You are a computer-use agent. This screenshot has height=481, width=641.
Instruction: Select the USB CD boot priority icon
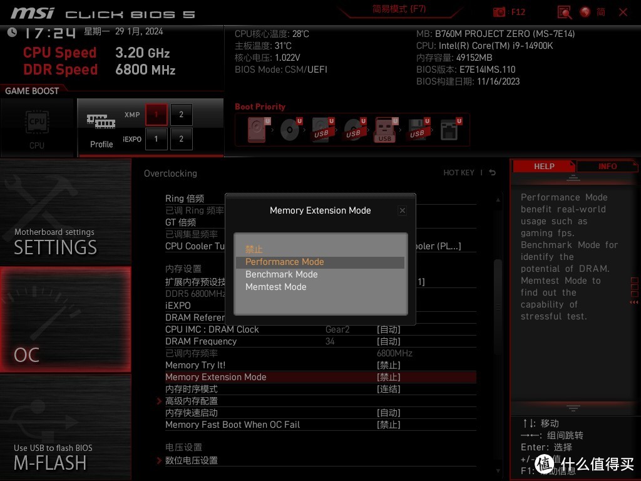[355, 130]
